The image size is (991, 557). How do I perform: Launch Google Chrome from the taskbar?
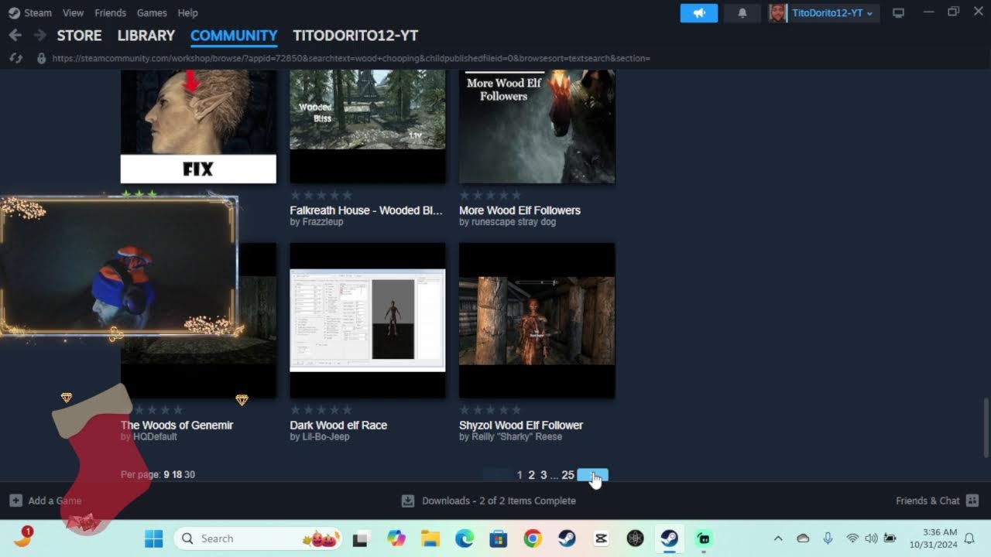[x=533, y=538]
